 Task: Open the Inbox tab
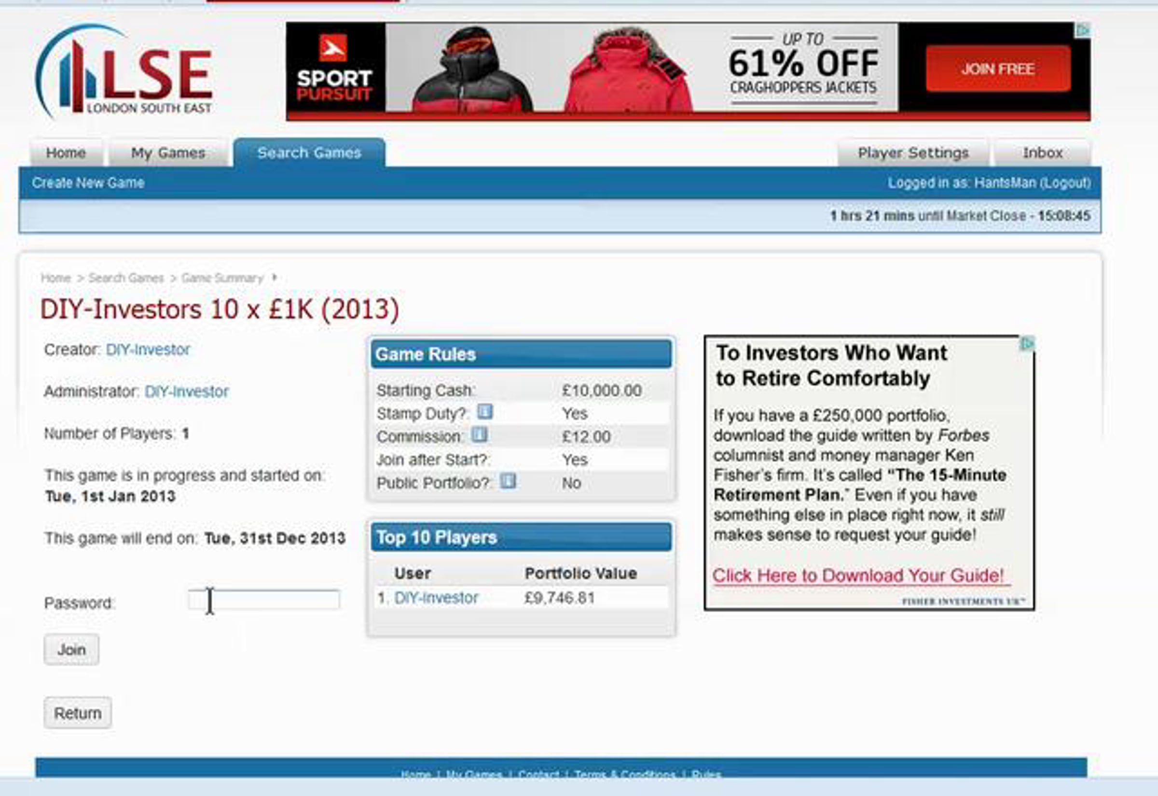[1042, 152]
